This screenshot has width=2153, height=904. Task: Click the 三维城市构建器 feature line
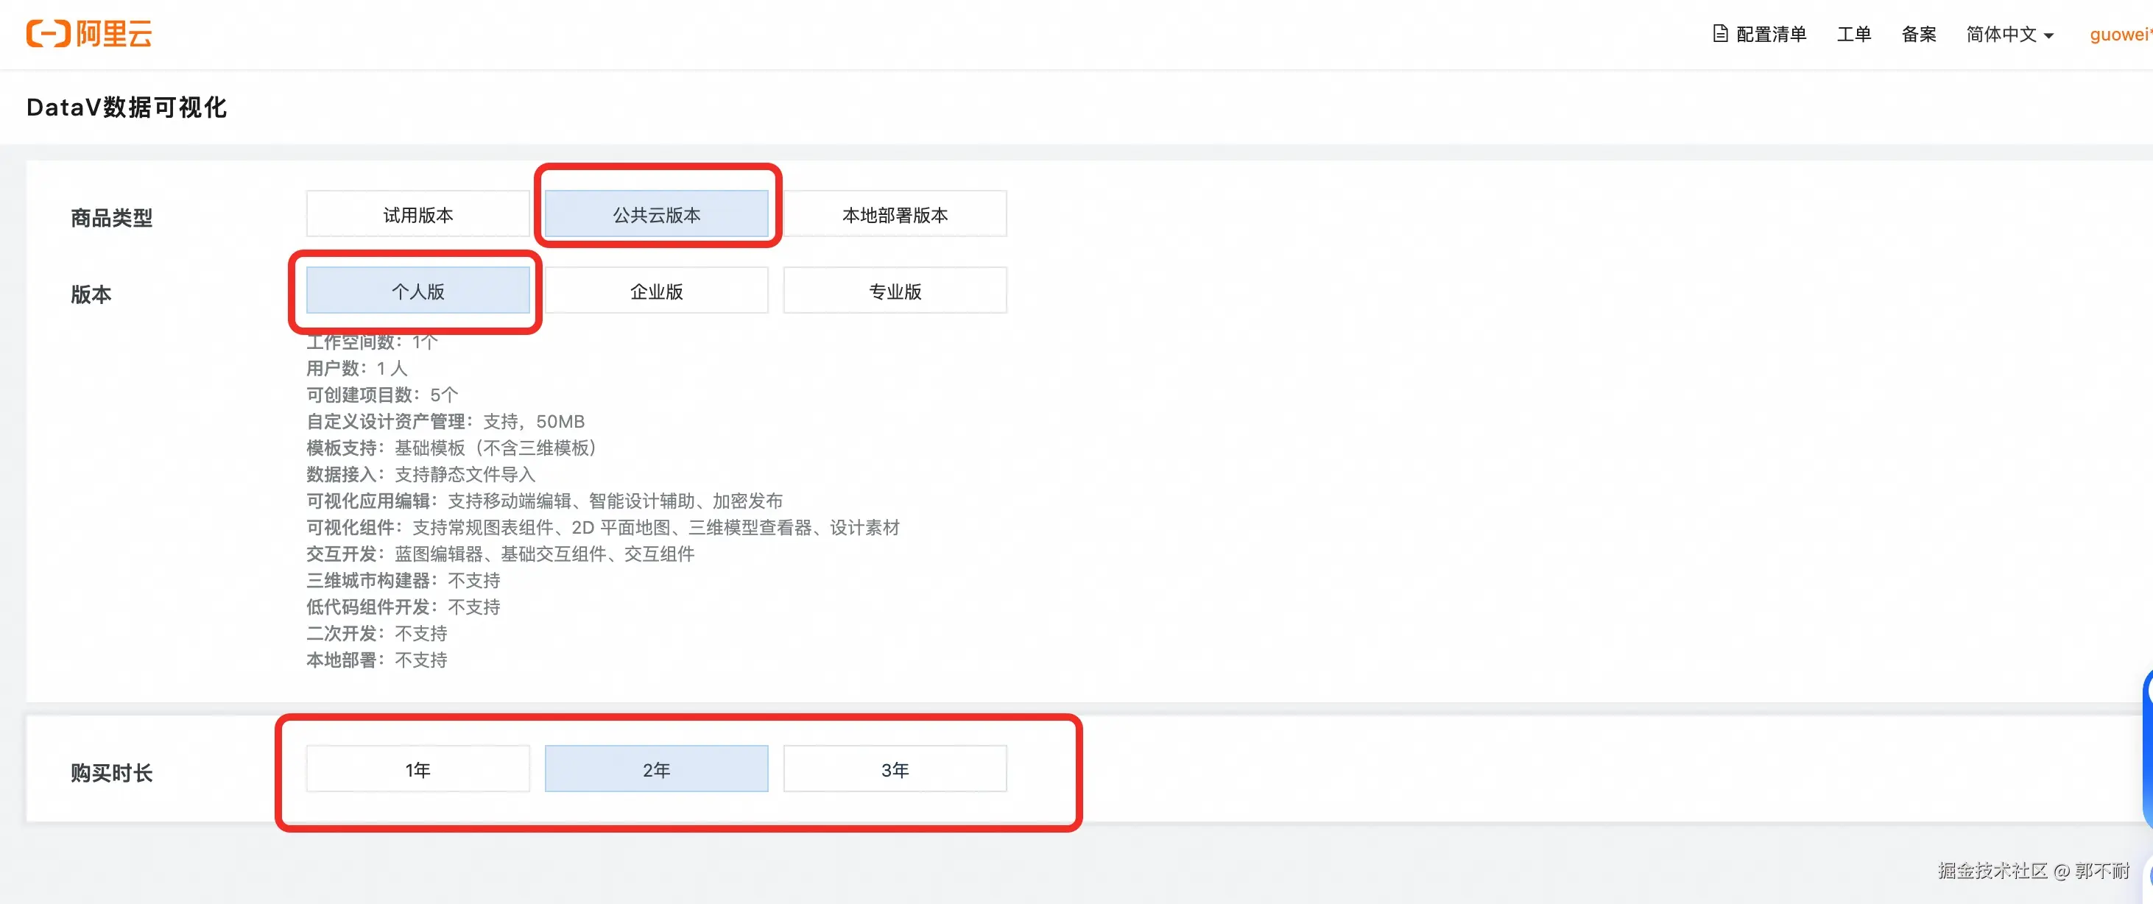coord(403,580)
